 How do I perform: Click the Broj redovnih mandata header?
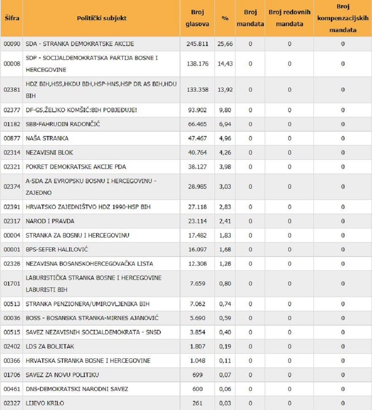click(x=289, y=18)
